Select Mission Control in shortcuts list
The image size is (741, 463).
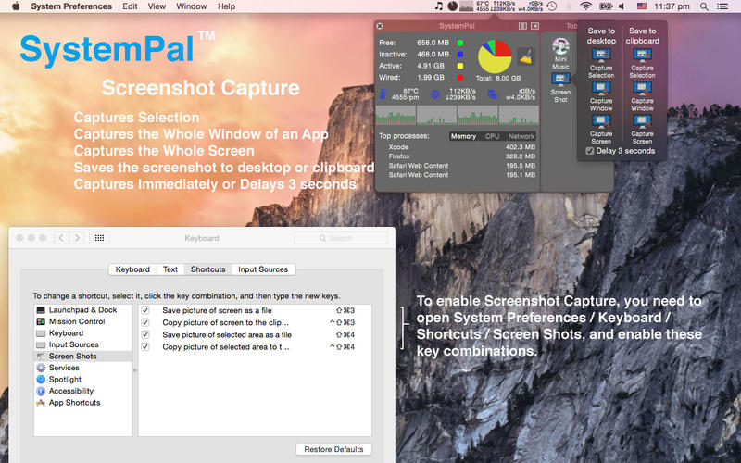(x=82, y=321)
